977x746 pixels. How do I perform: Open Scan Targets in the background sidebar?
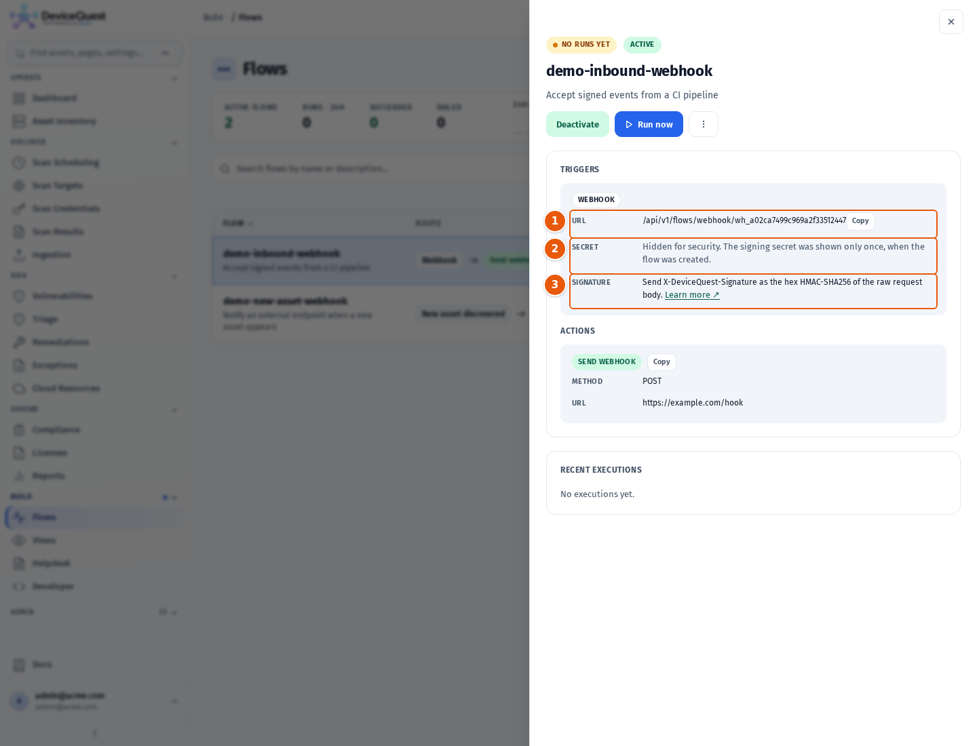pos(94,186)
